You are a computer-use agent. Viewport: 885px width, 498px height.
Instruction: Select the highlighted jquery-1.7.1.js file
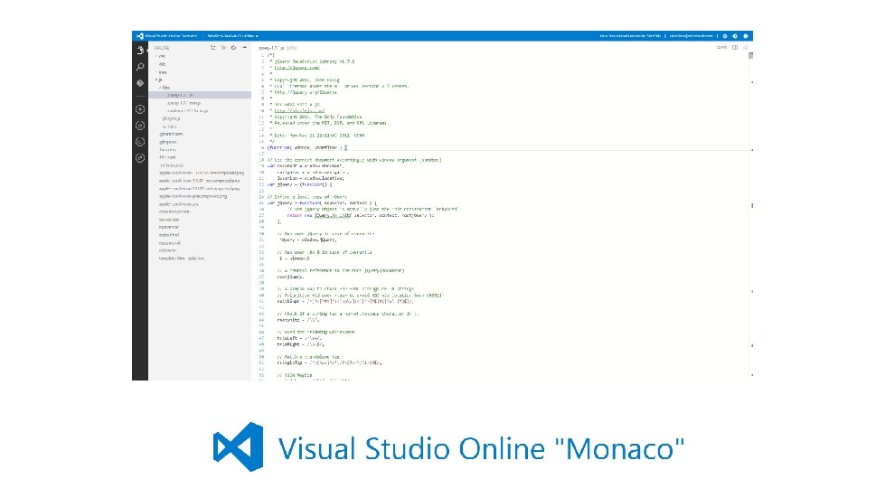click(200, 95)
